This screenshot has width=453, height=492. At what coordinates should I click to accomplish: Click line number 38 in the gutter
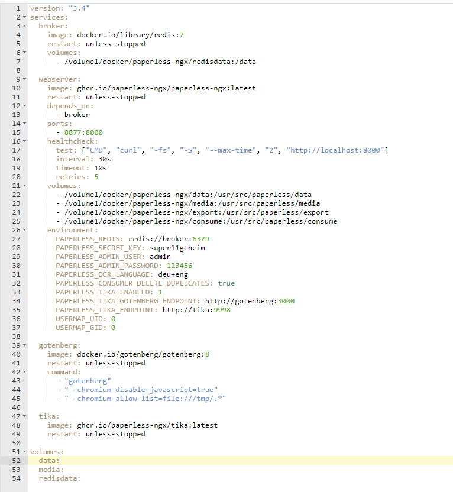[x=17, y=336]
